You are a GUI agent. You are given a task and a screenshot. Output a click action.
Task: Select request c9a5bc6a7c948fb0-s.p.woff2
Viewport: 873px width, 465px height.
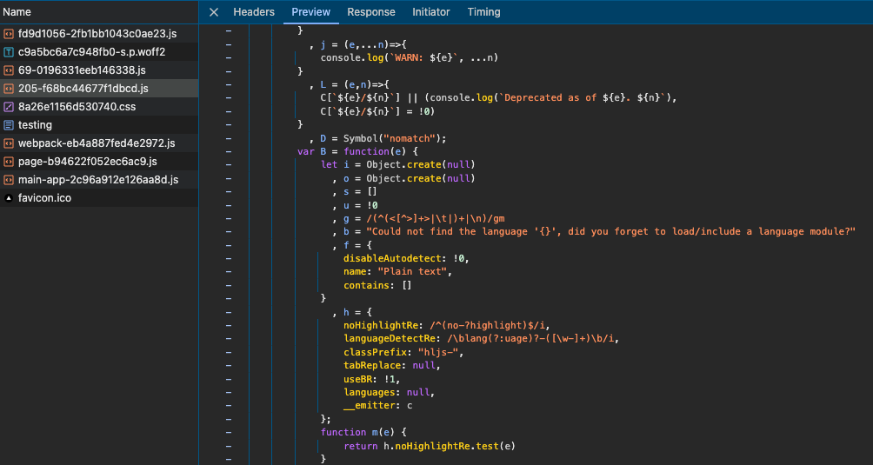pos(99,52)
